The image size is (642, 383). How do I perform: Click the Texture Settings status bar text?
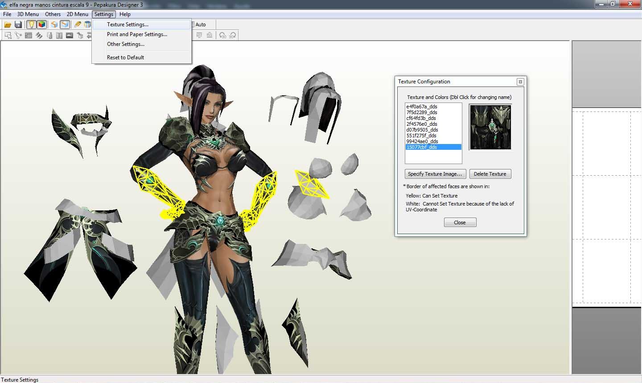(20, 380)
